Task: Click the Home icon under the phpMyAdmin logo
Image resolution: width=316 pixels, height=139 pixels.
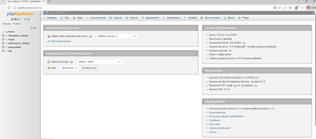Action: coord(12,19)
